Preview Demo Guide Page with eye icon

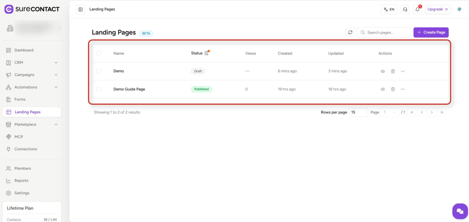tap(383, 89)
